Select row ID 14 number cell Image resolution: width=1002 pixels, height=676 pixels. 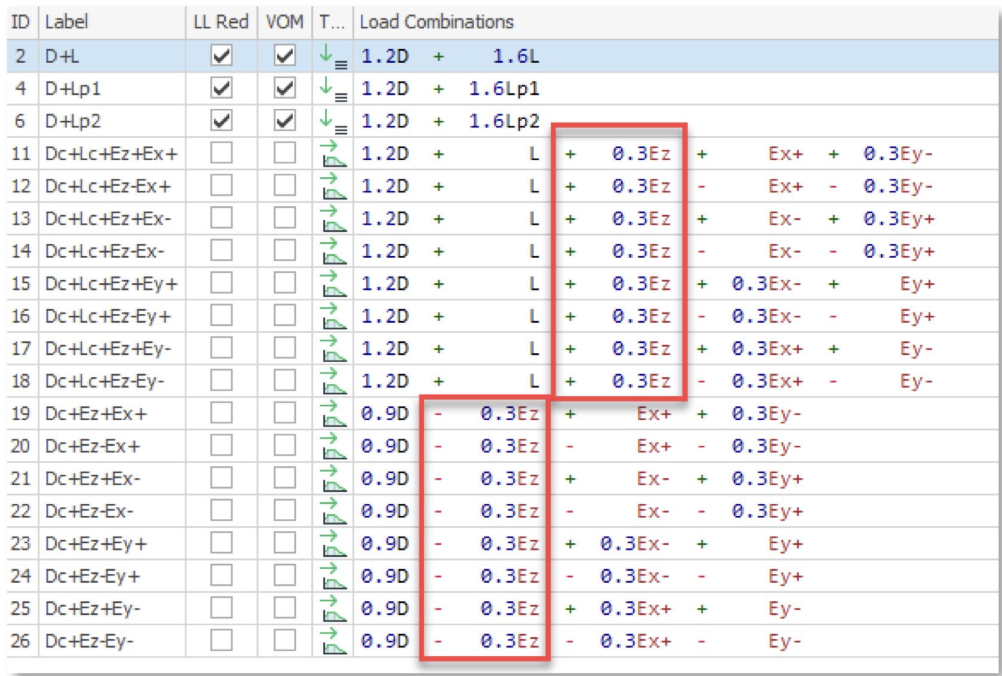pyautogui.click(x=21, y=252)
